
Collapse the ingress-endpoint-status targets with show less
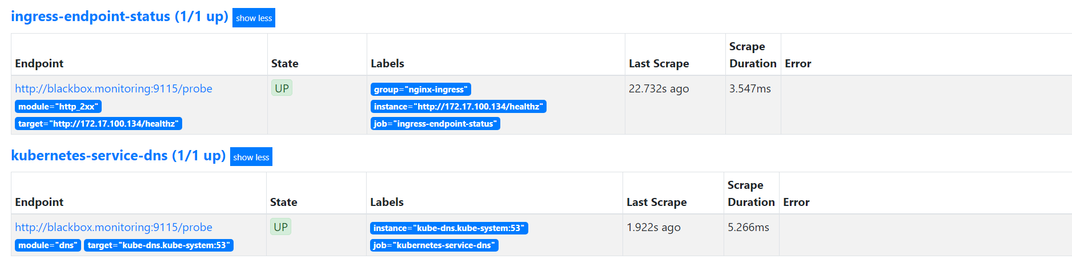click(x=254, y=18)
